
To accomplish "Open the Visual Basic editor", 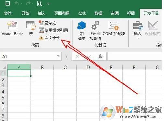I will 12,28.
